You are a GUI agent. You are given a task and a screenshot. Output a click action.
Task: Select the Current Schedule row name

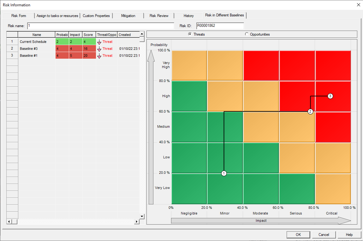click(x=33, y=42)
